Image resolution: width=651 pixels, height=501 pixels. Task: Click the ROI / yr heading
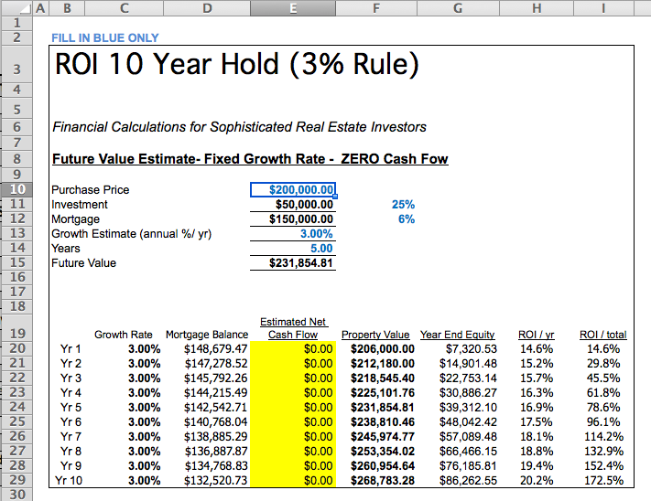536,335
